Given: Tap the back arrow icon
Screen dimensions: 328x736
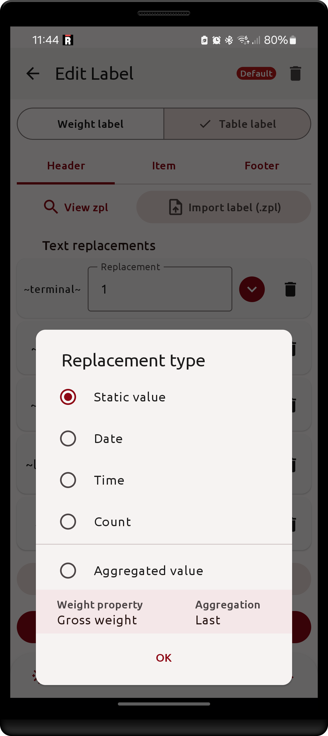Looking at the screenshot, I should click(x=33, y=74).
